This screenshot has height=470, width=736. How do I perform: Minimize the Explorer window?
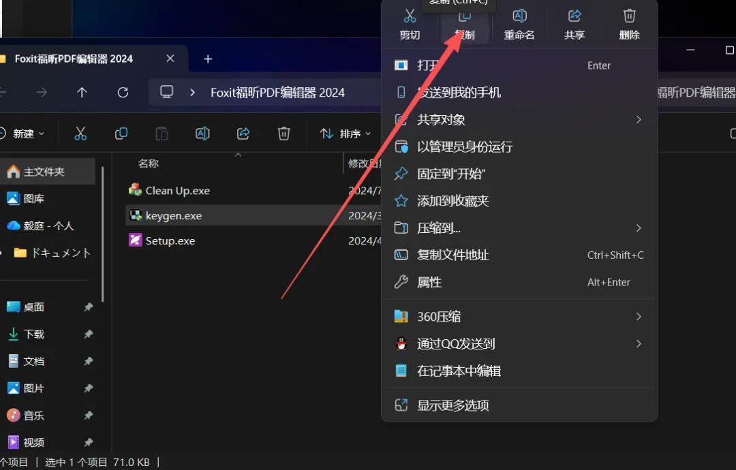690,50
